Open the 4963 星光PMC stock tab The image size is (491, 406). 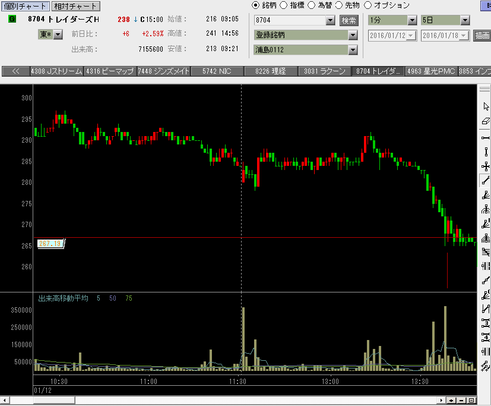point(431,71)
